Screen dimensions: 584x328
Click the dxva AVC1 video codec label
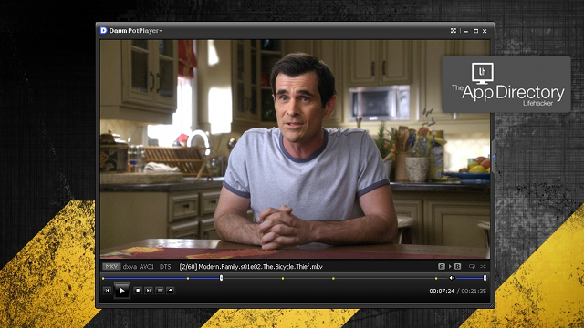pos(138,267)
